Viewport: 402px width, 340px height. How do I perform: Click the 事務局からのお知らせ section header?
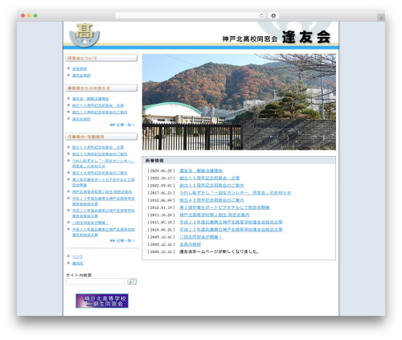[101, 88]
